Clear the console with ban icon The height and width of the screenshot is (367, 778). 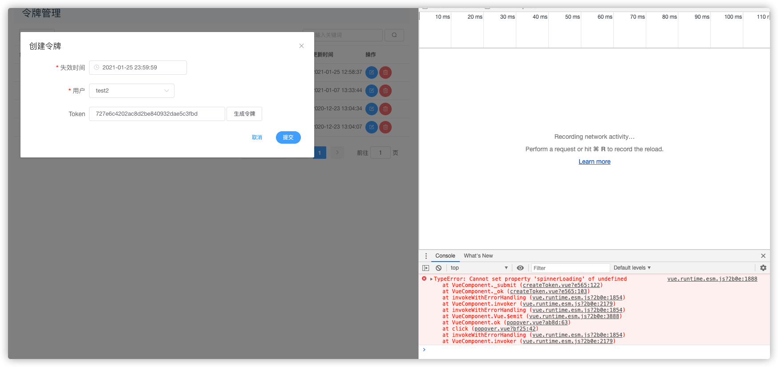[x=439, y=268]
